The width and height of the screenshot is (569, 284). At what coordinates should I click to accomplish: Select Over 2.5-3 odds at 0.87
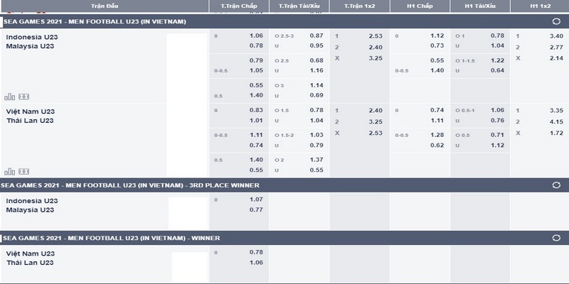317,35
